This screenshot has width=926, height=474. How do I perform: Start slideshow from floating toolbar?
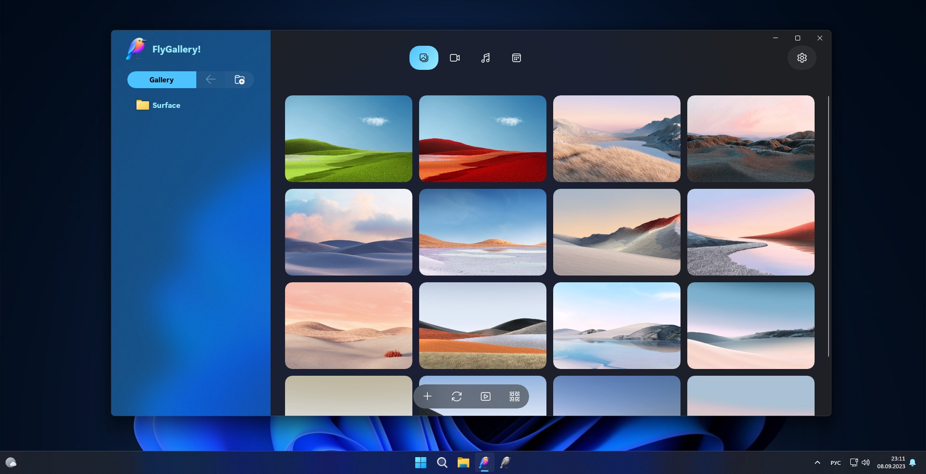pos(486,396)
